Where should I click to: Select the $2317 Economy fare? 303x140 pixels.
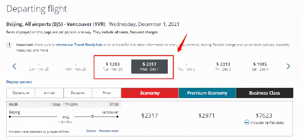coord(149,116)
